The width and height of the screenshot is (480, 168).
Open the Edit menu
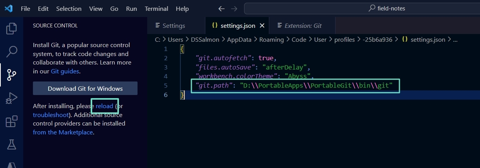(x=43, y=8)
